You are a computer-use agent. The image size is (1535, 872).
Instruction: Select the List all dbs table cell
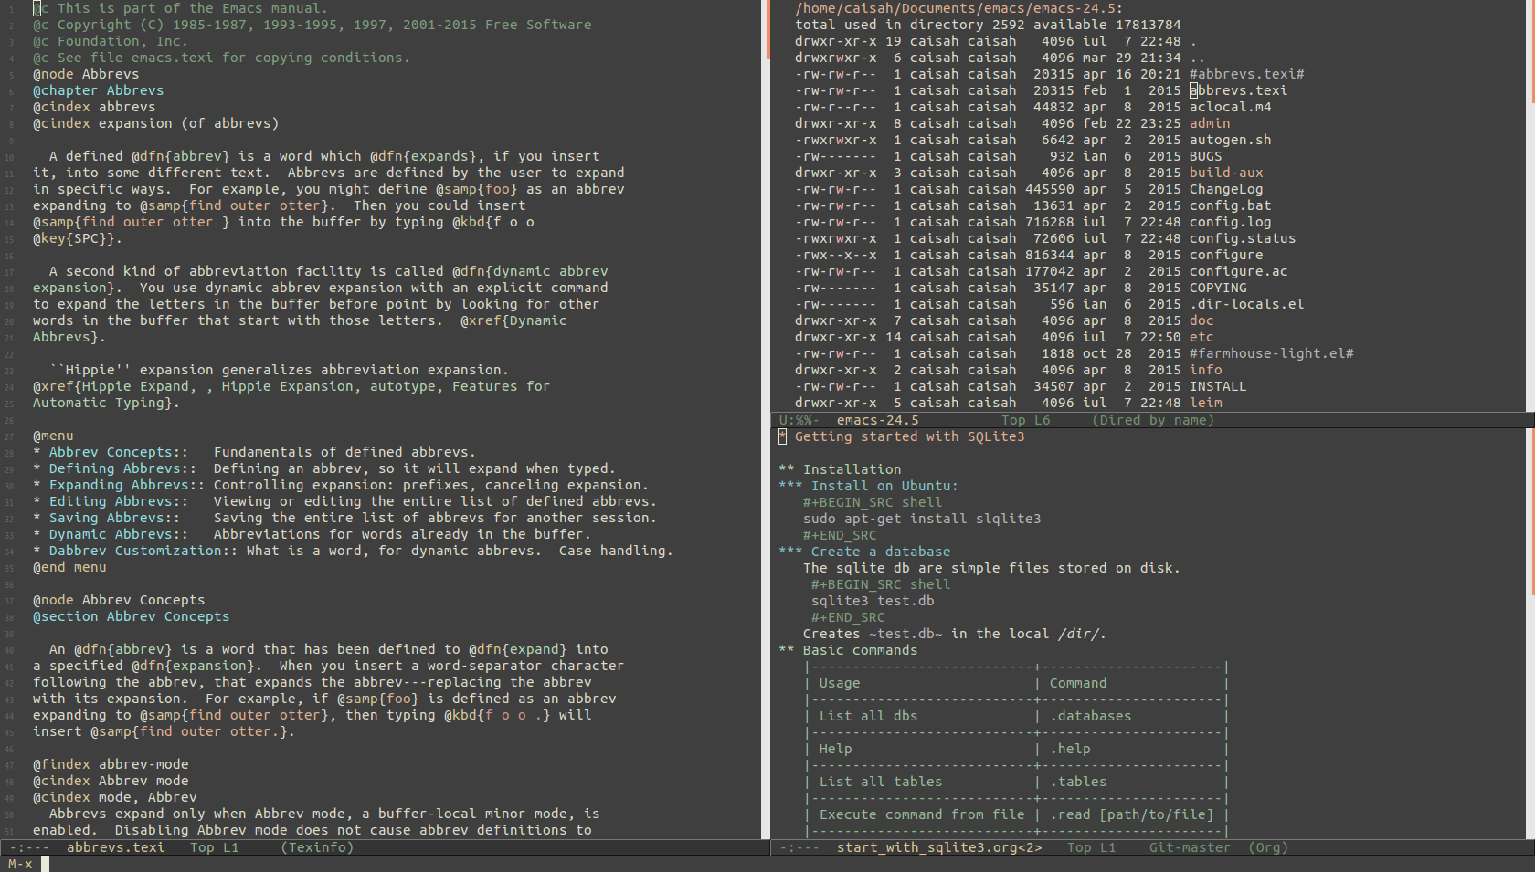[x=868, y=716]
